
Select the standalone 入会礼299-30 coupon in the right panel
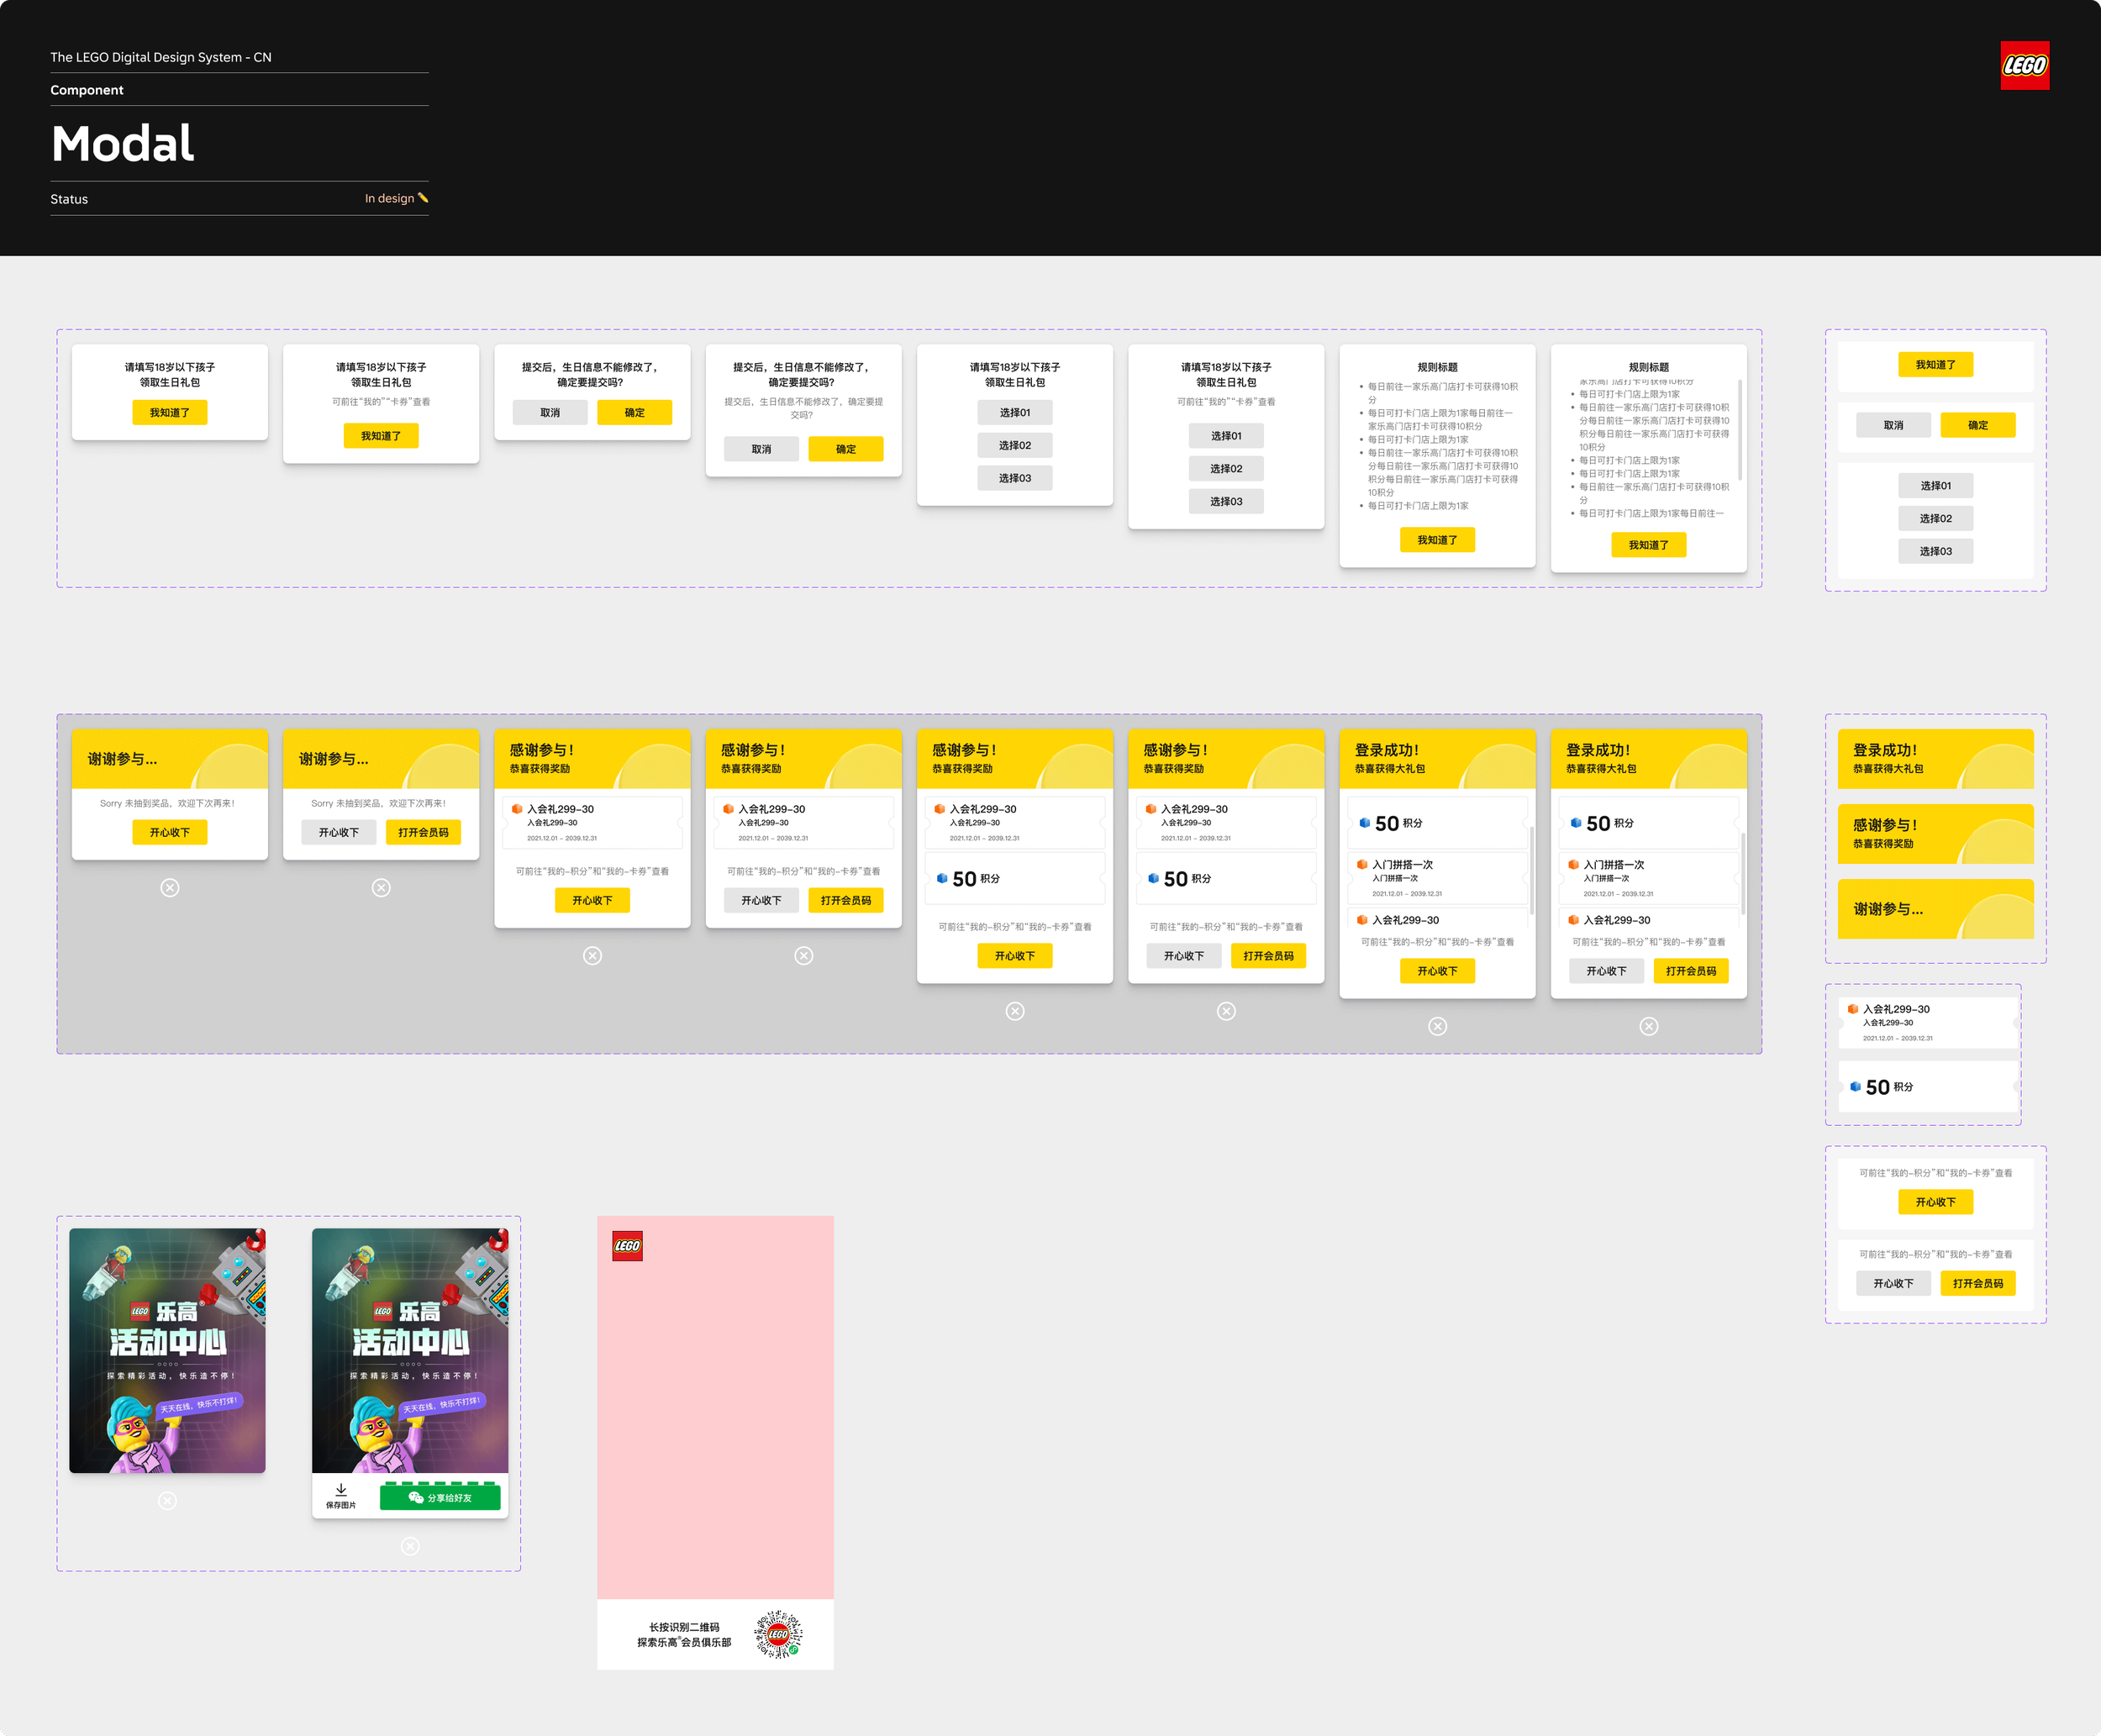point(1929,1022)
